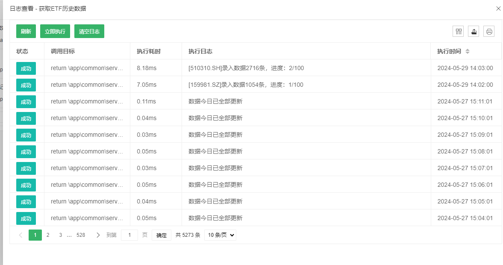Screen dimensions: 503x265
Task: Click 成功 badge for 14:03:00 row
Action: (26, 68)
